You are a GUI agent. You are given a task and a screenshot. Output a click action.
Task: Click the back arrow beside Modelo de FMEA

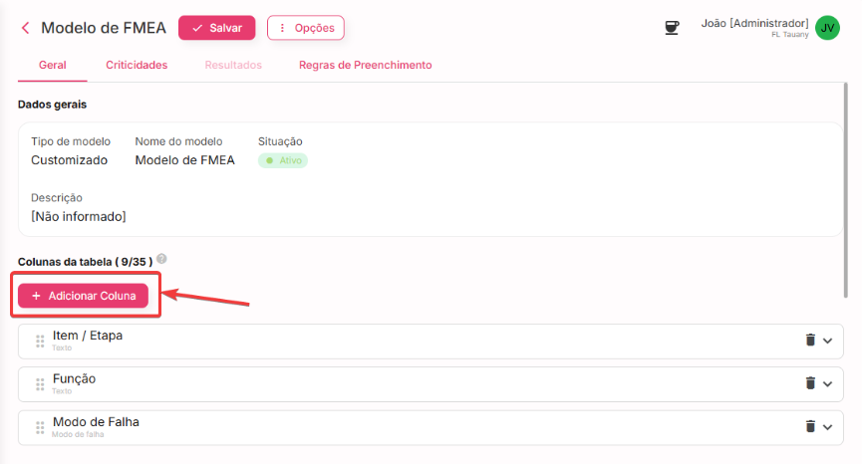pyautogui.click(x=25, y=28)
